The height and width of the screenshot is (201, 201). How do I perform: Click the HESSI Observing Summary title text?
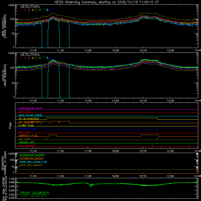(106, 2)
